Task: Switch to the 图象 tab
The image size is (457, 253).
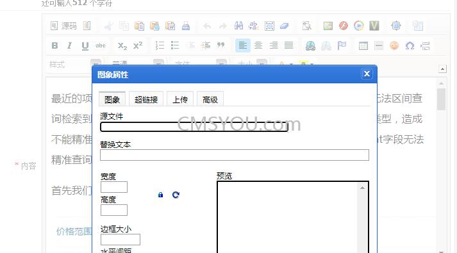Action: click(x=112, y=99)
